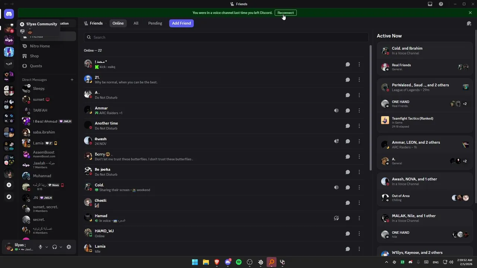This screenshot has width=477, height=268.
Task: Click the Add Friend button
Action: [181, 23]
